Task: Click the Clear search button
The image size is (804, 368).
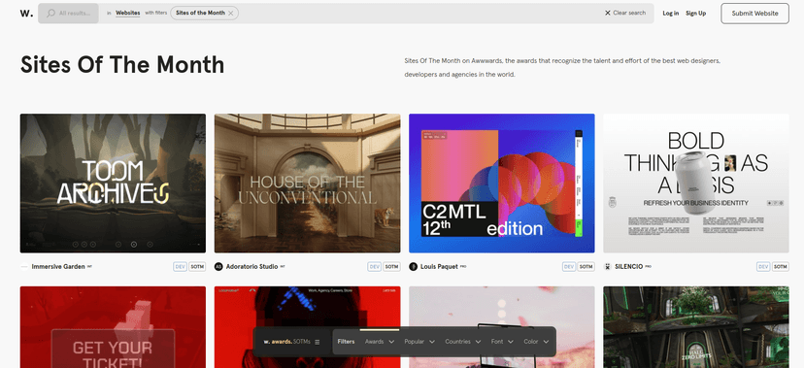Action: 625,13
